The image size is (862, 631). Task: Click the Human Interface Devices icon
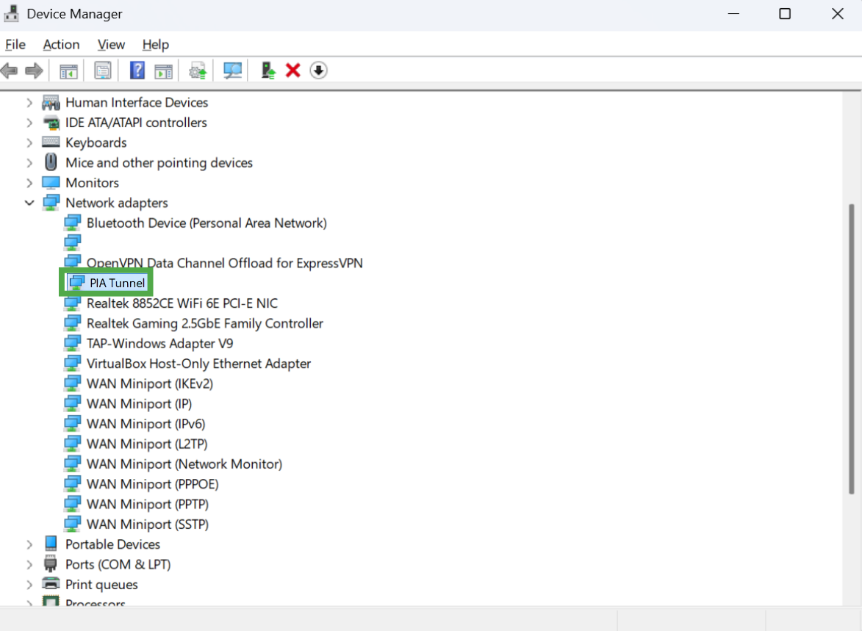pyautogui.click(x=51, y=102)
